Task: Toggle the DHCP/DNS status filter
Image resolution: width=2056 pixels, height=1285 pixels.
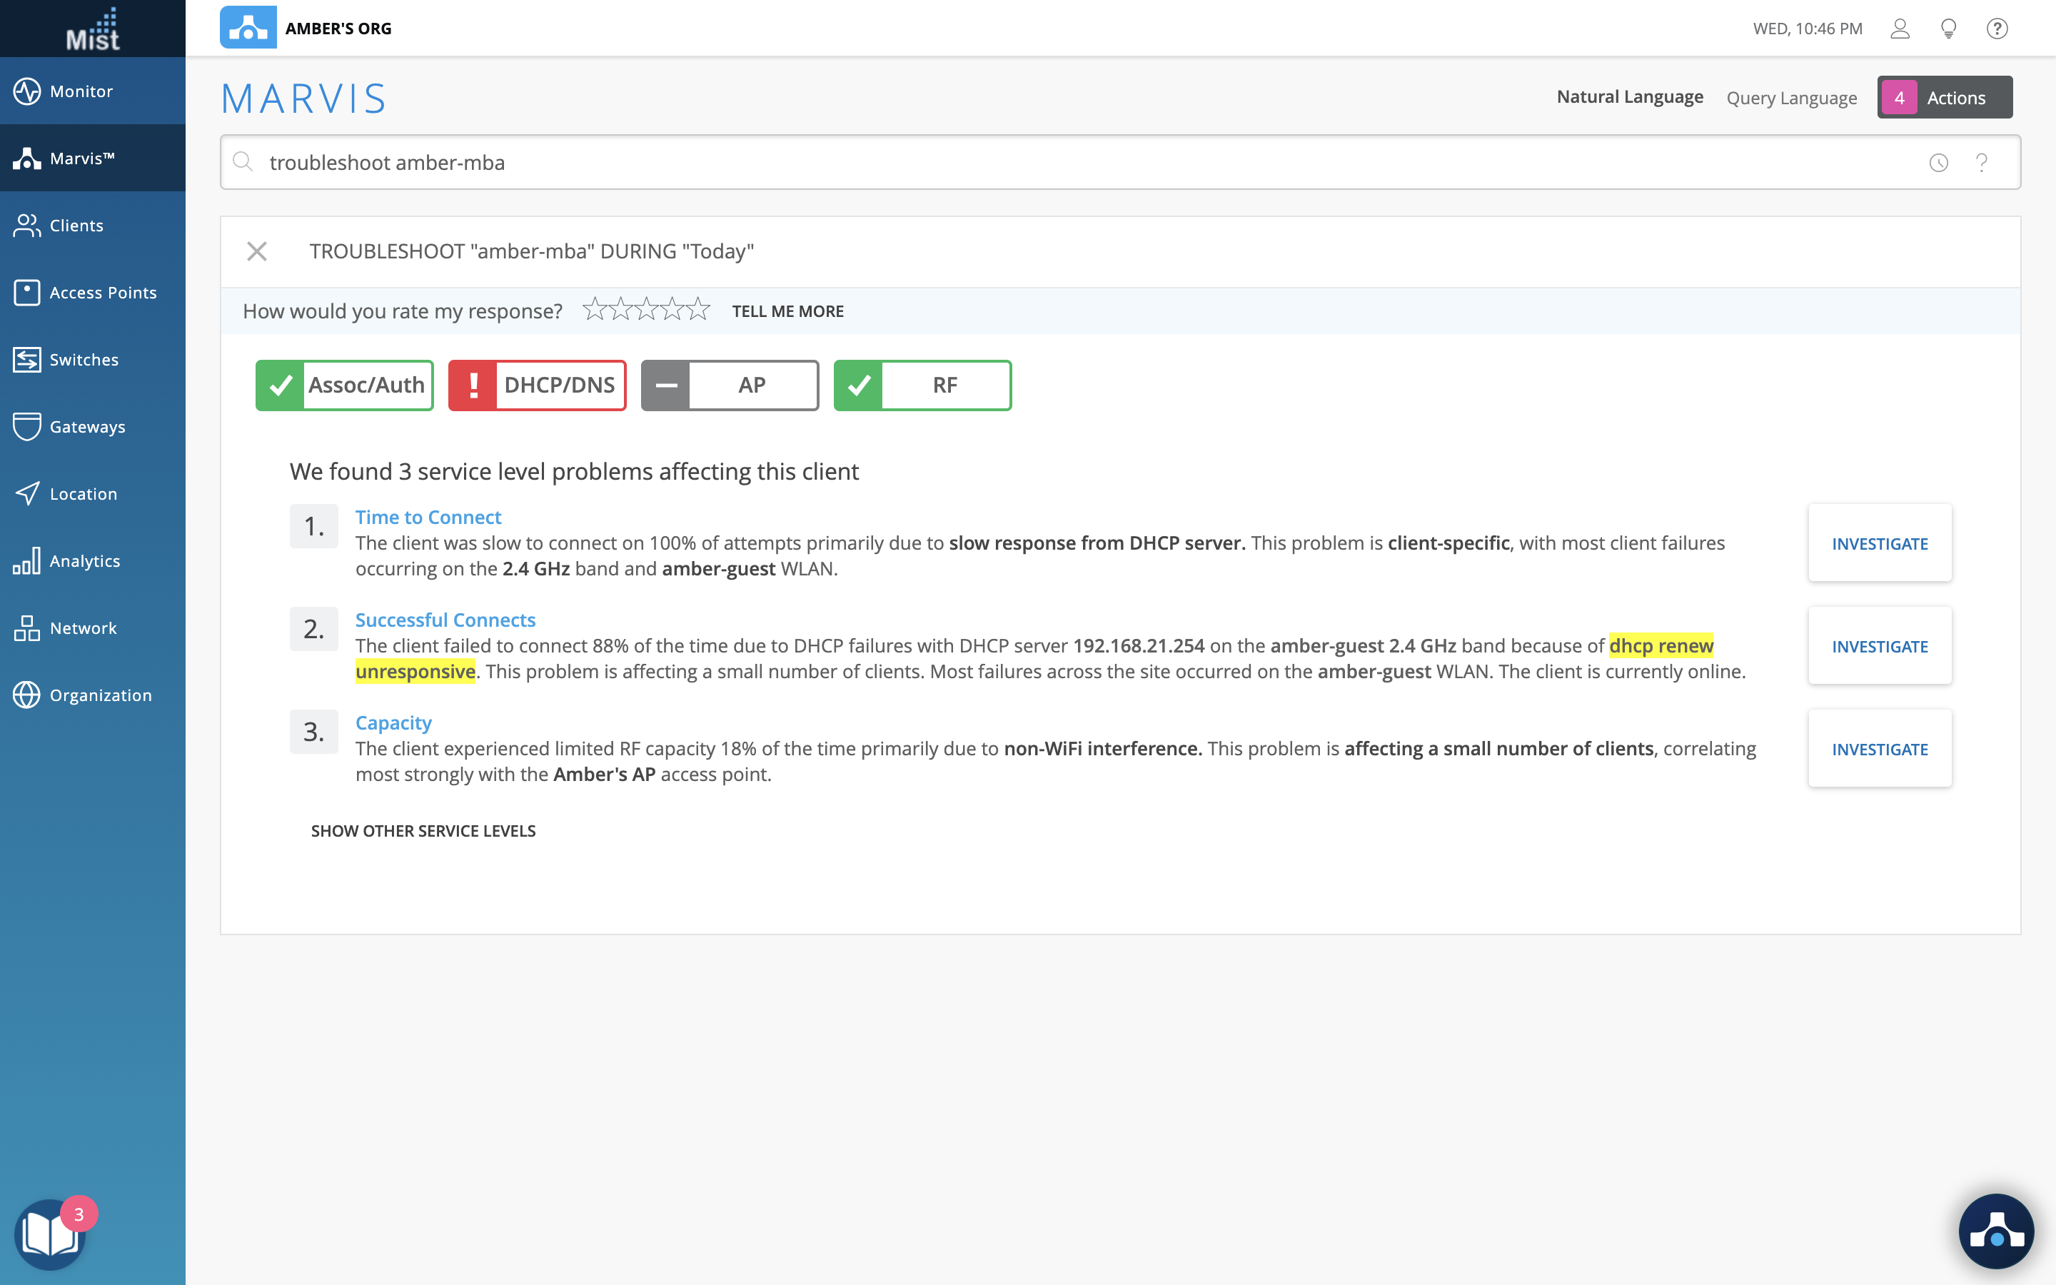Action: [x=537, y=385]
